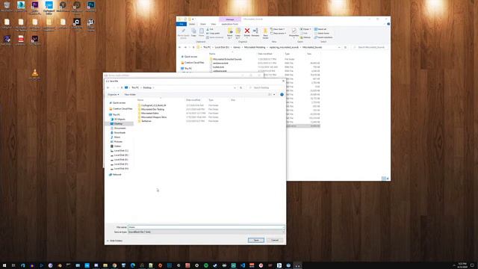478x269 pixels.
Task: Close the Save file dialog
Action: point(283,81)
